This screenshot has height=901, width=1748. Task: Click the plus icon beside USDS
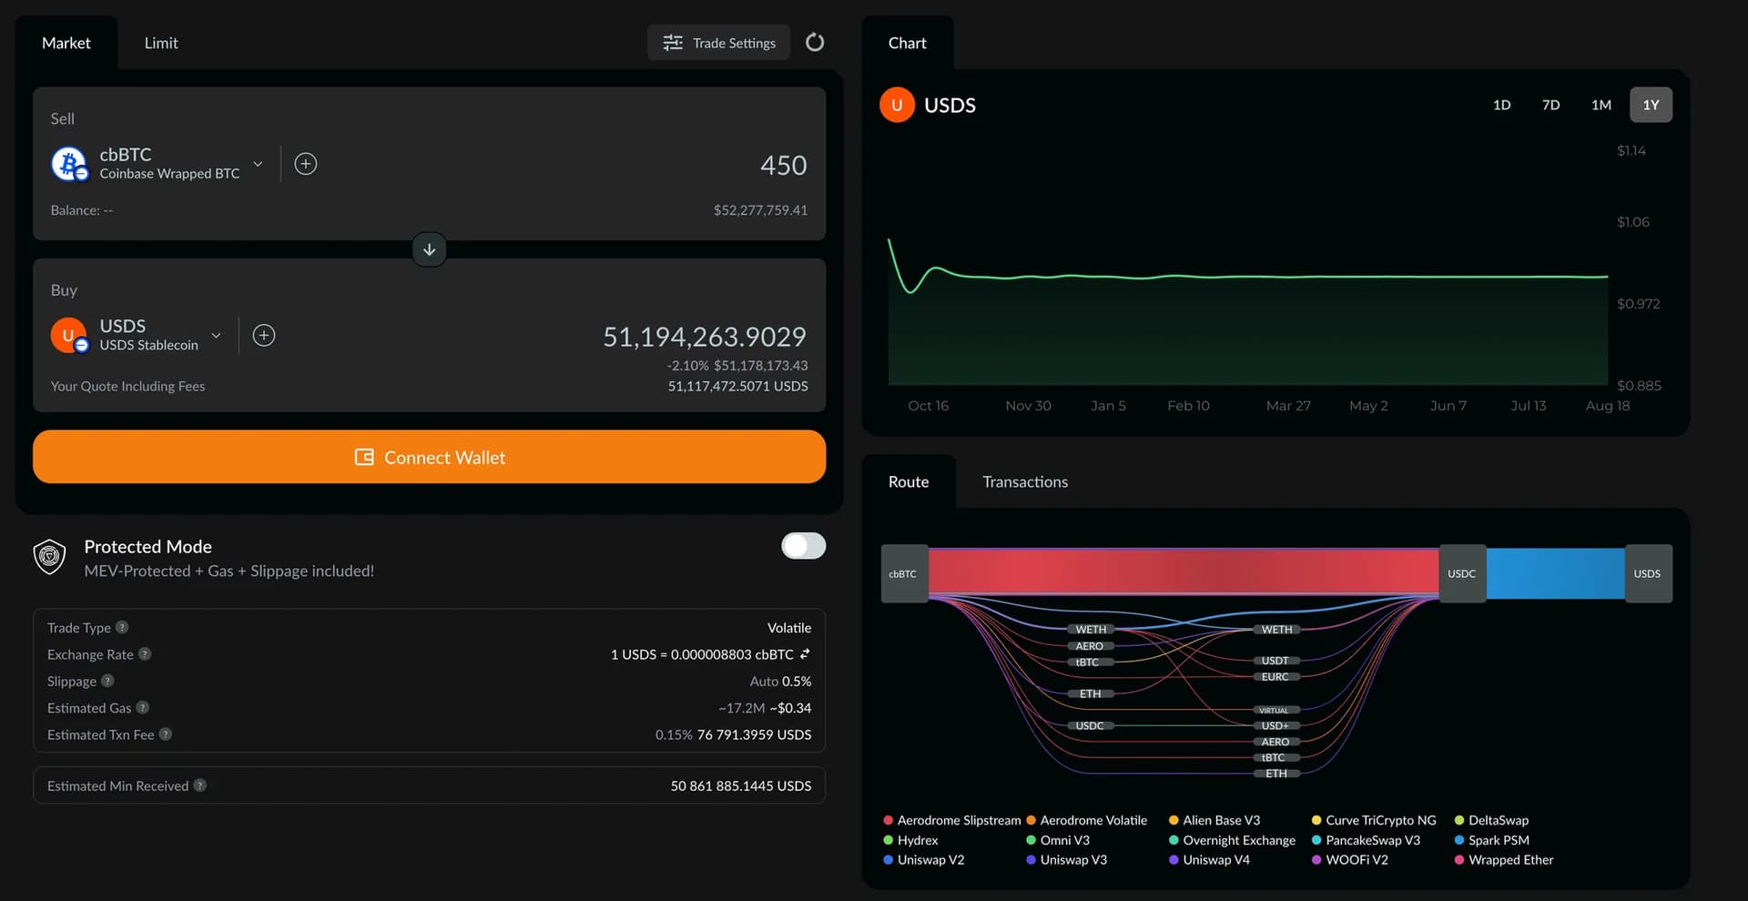click(x=264, y=335)
